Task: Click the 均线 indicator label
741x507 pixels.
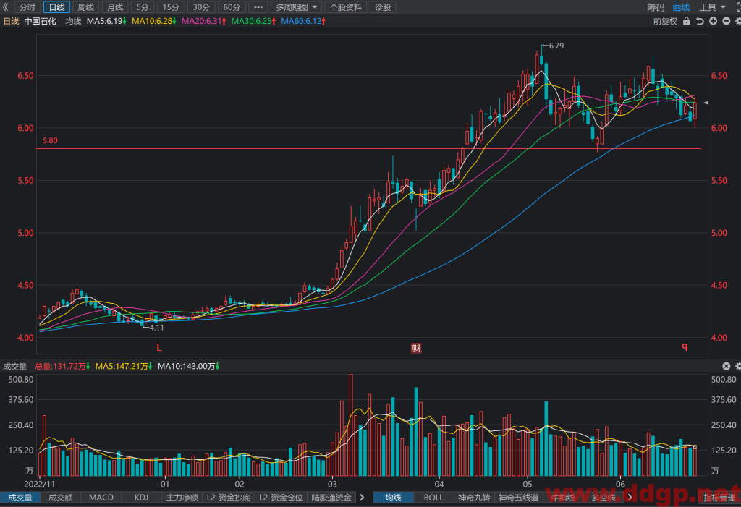Action: pos(73,21)
